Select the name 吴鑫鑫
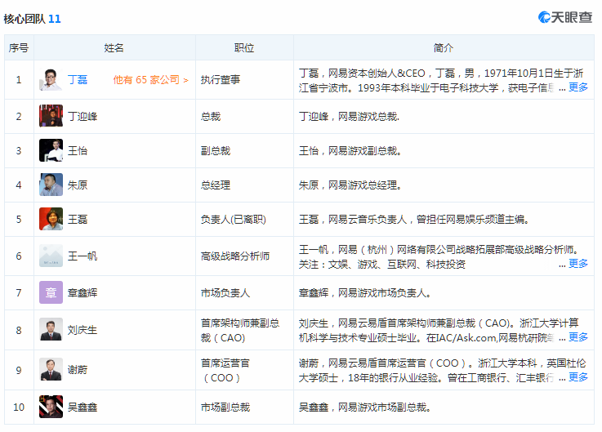The image size is (602, 432). tap(82, 407)
